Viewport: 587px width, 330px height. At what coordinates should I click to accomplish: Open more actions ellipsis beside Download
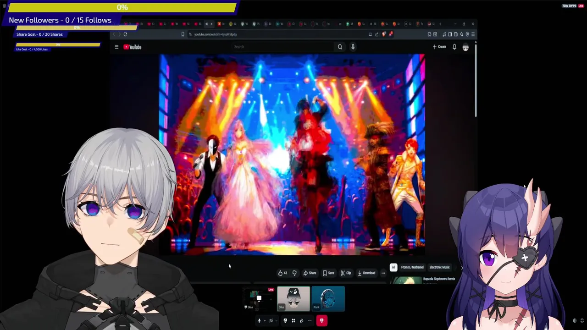click(383, 273)
